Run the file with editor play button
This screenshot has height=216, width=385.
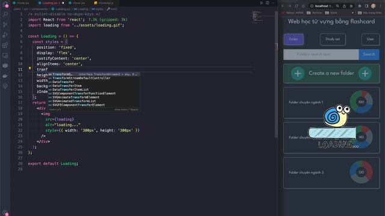click(262, 3)
